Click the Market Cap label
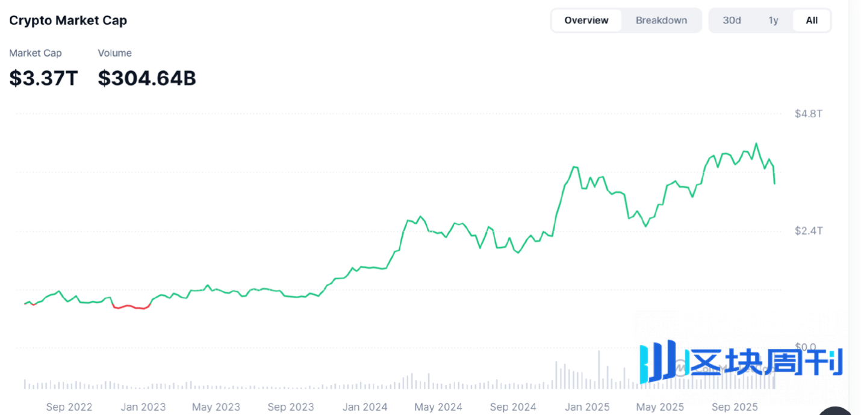Viewport: 861px width, 415px height. click(x=36, y=53)
